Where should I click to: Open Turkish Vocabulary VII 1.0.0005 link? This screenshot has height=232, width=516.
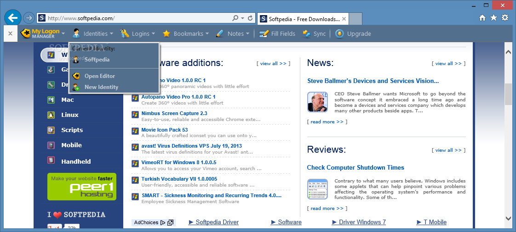point(179,179)
